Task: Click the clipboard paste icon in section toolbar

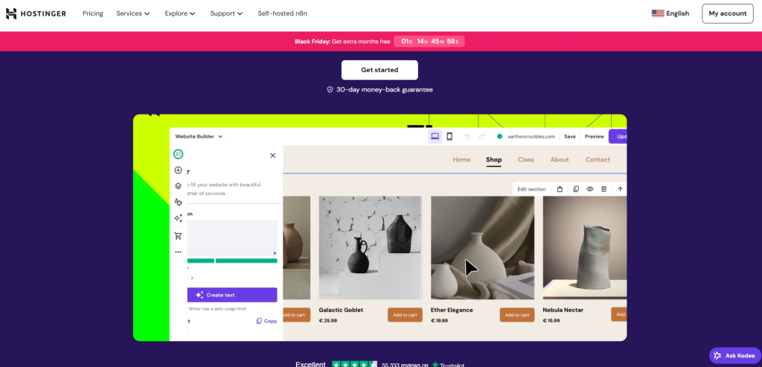Action: (x=560, y=189)
